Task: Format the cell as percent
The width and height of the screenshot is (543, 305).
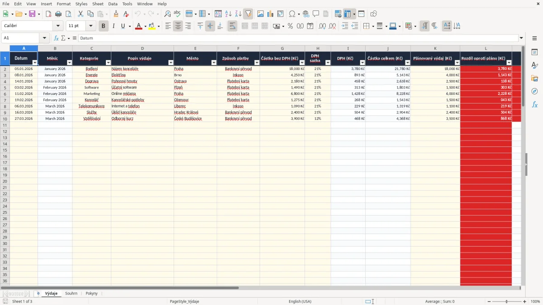Action: [291, 26]
